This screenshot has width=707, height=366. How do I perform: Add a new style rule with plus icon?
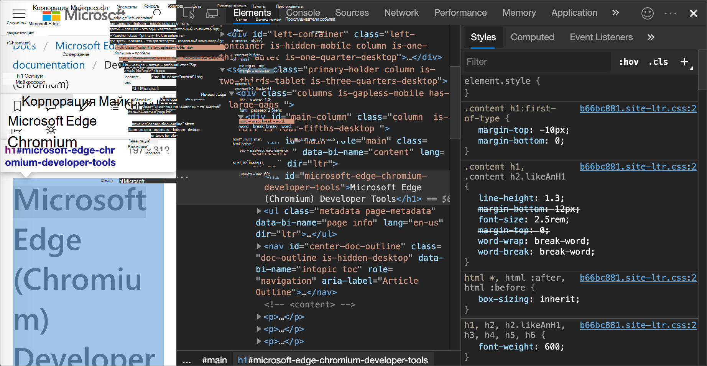coord(684,62)
